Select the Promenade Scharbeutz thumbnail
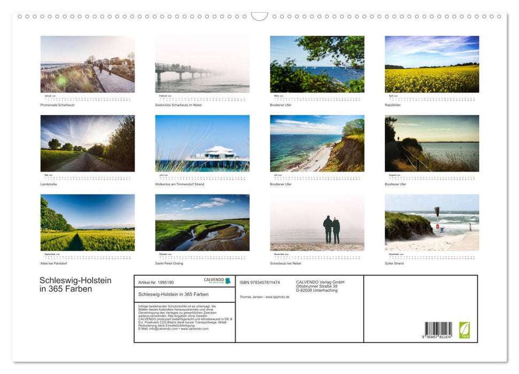The width and height of the screenshot is (519, 374). (87, 64)
